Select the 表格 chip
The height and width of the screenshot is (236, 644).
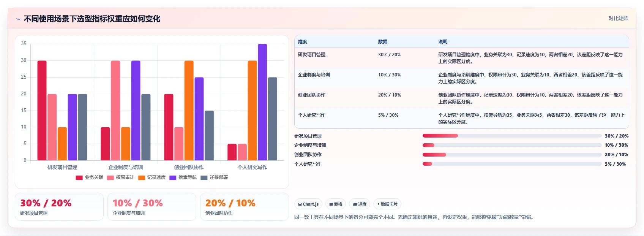336,204
